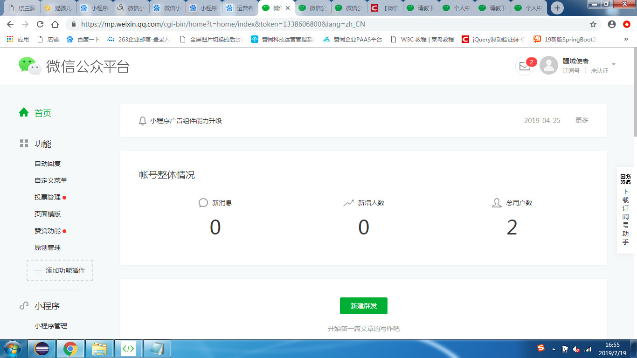Open the notepad app in the taskbar
The height and width of the screenshot is (358, 637).
coord(157,349)
